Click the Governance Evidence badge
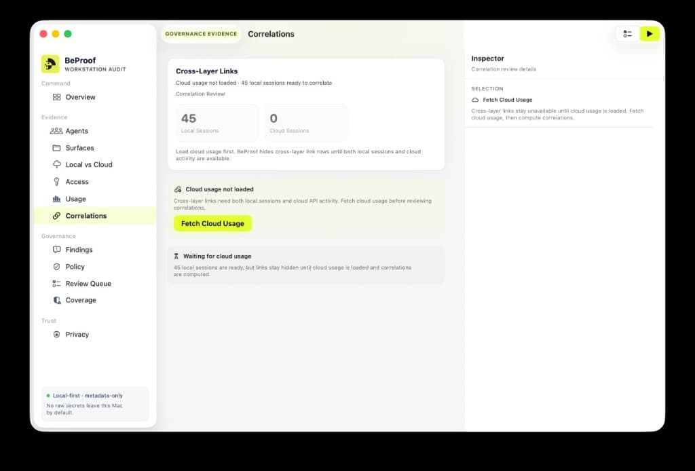The width and height of the screenshot is (695, 471). 201,34
